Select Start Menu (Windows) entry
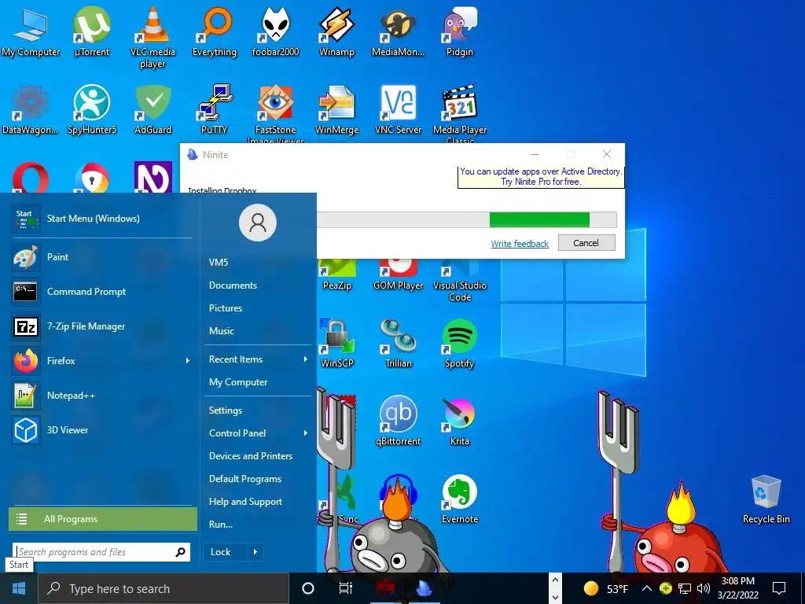 pos(101,219)
